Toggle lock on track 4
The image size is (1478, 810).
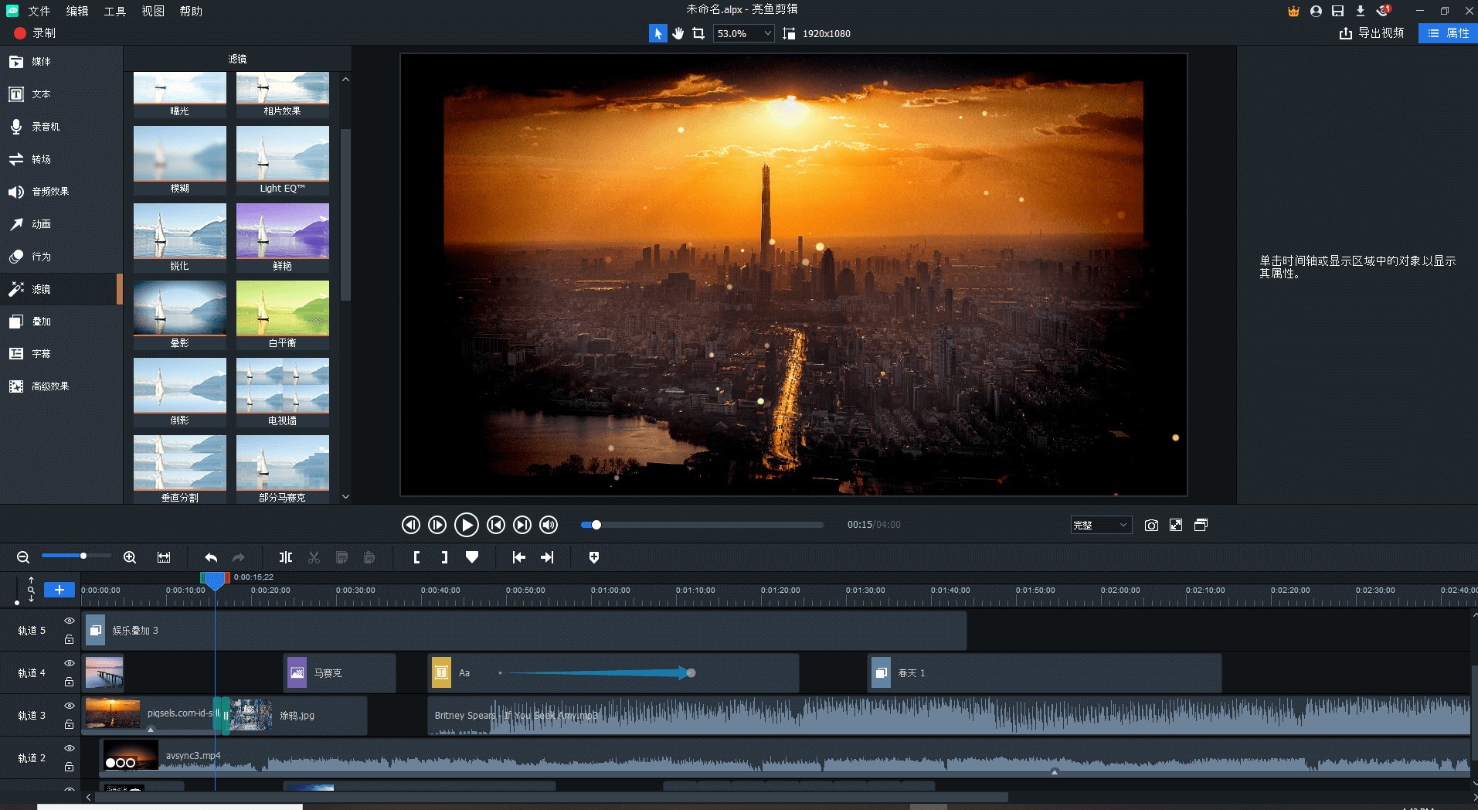[x=70, y=682]
